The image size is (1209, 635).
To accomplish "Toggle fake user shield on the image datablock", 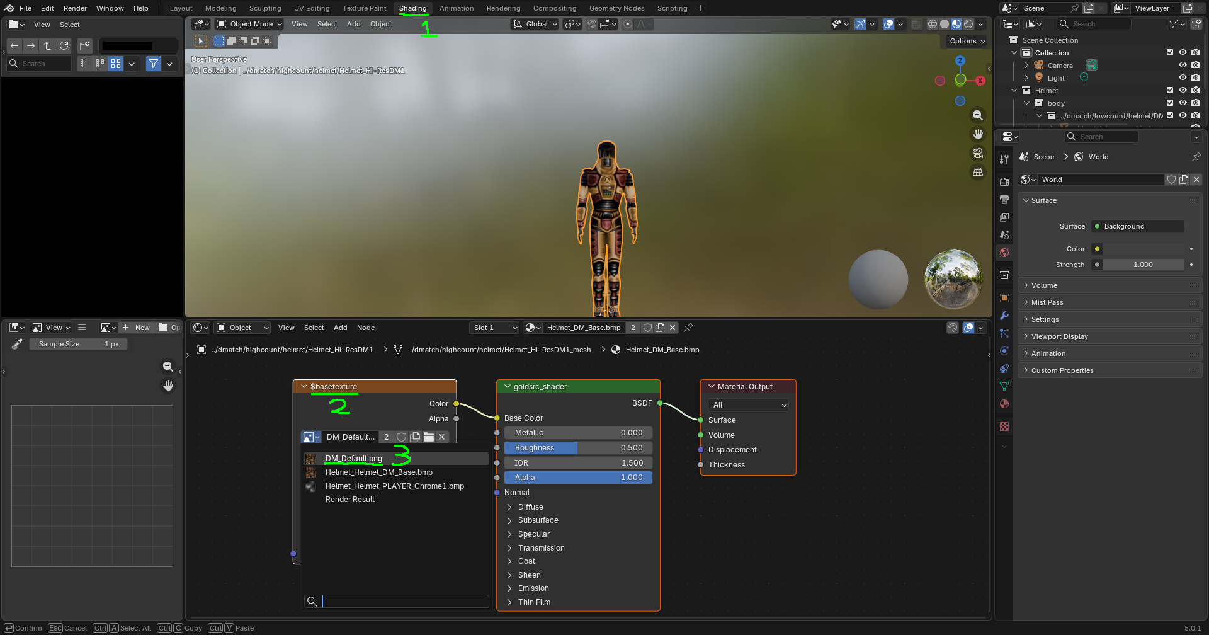I will [401, 437].
